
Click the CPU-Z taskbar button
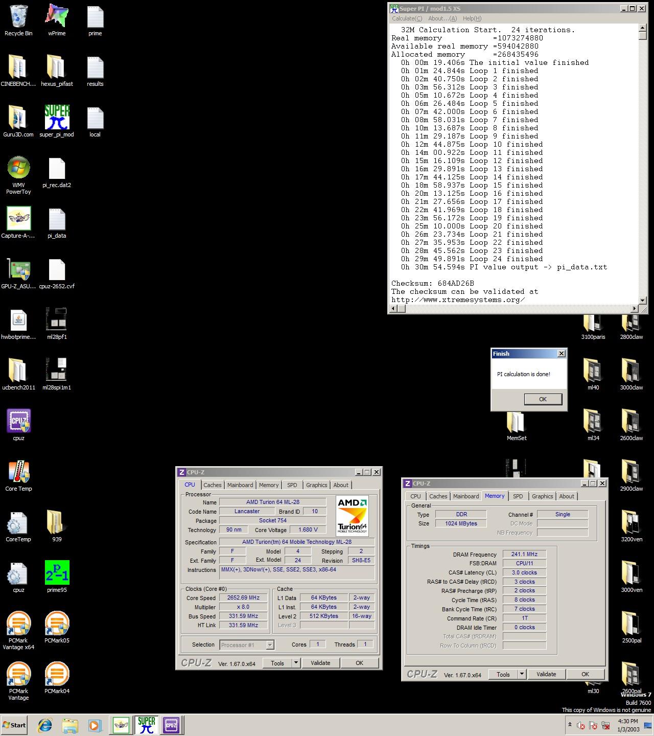click(x=171, y=725)
